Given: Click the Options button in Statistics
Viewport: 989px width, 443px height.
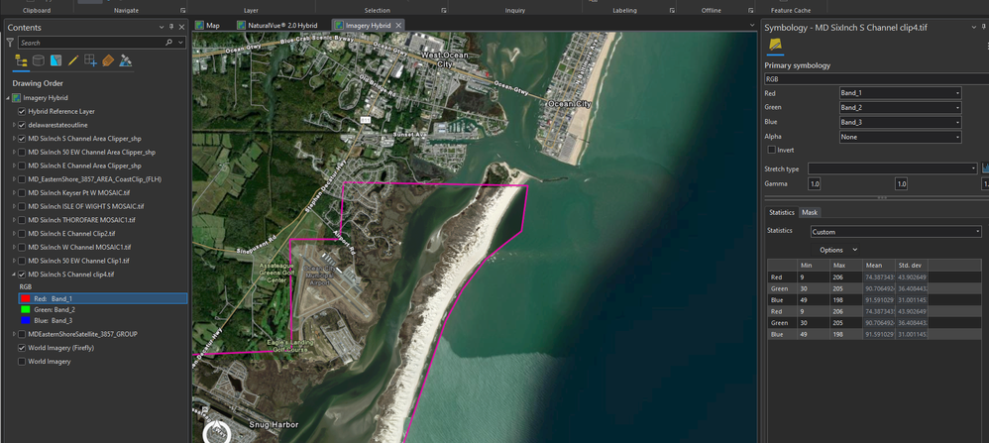Looking at the screenshot, I should (835, 250).
